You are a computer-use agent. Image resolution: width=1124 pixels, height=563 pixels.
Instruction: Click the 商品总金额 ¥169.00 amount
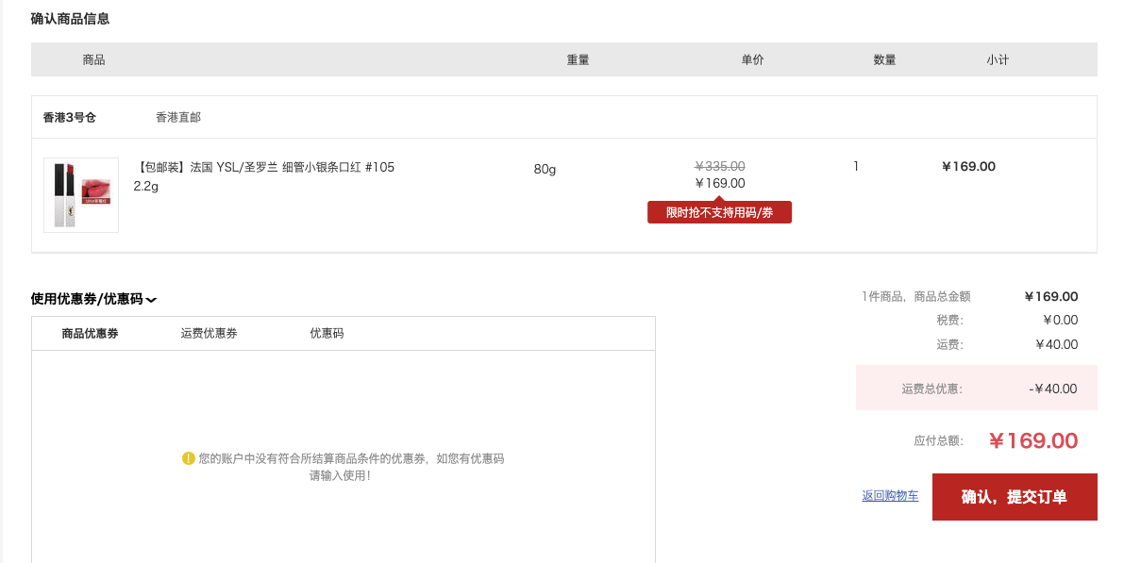click(x=1051, y=296)
